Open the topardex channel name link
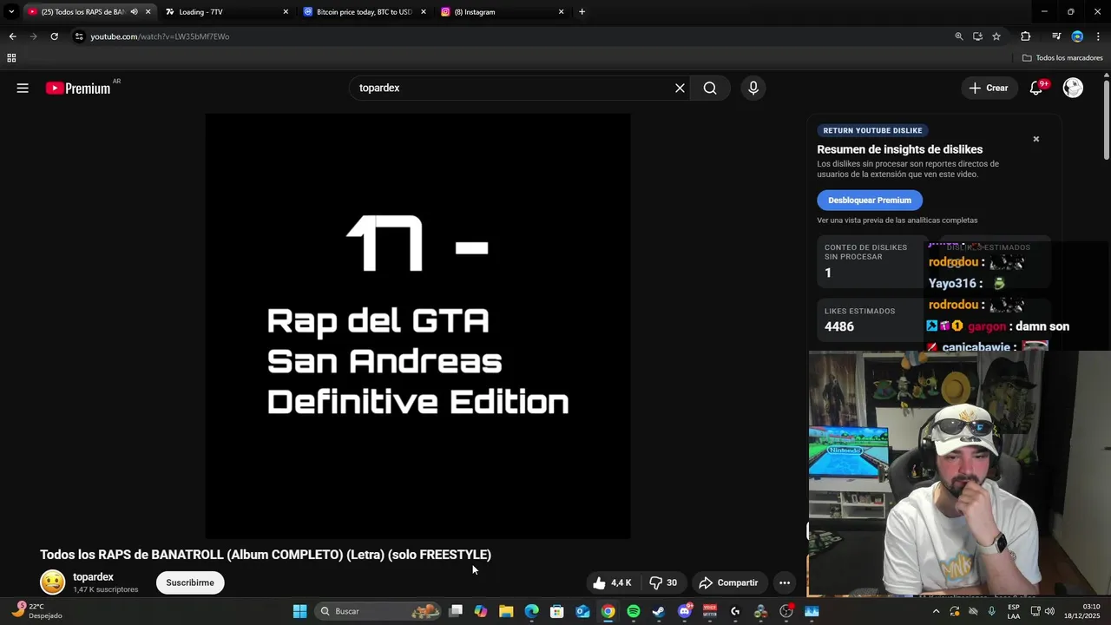Viewport: 1111px width, 625px height. (x=93, y=576)
